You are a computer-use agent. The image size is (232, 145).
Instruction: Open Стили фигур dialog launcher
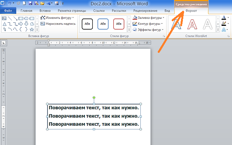pyautogui.click(x=164, y=36)
